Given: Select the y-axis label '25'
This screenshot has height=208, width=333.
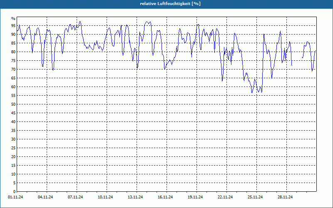Looking at the screenshot, I should pos(13,148).
